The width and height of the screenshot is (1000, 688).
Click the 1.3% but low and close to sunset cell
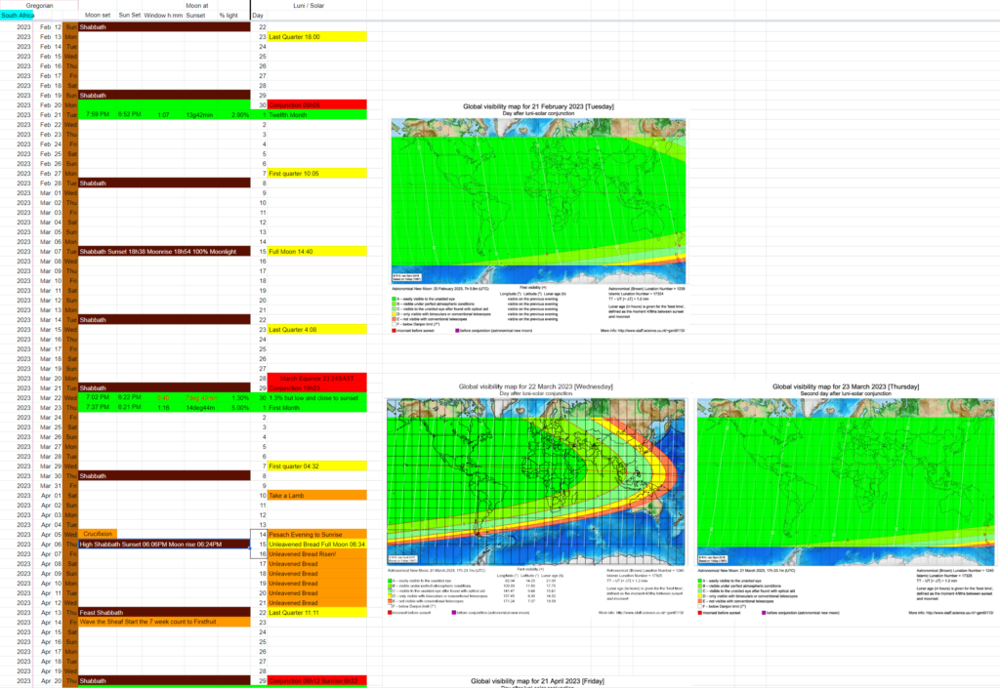click(317, 398)
